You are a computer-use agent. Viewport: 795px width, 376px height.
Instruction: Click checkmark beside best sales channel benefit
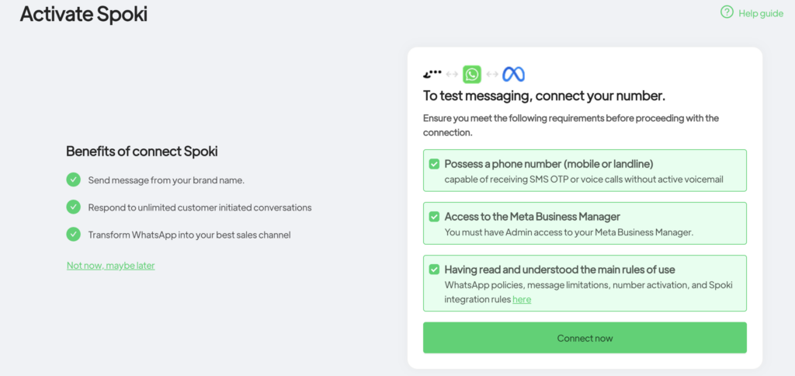click(74, 234)
